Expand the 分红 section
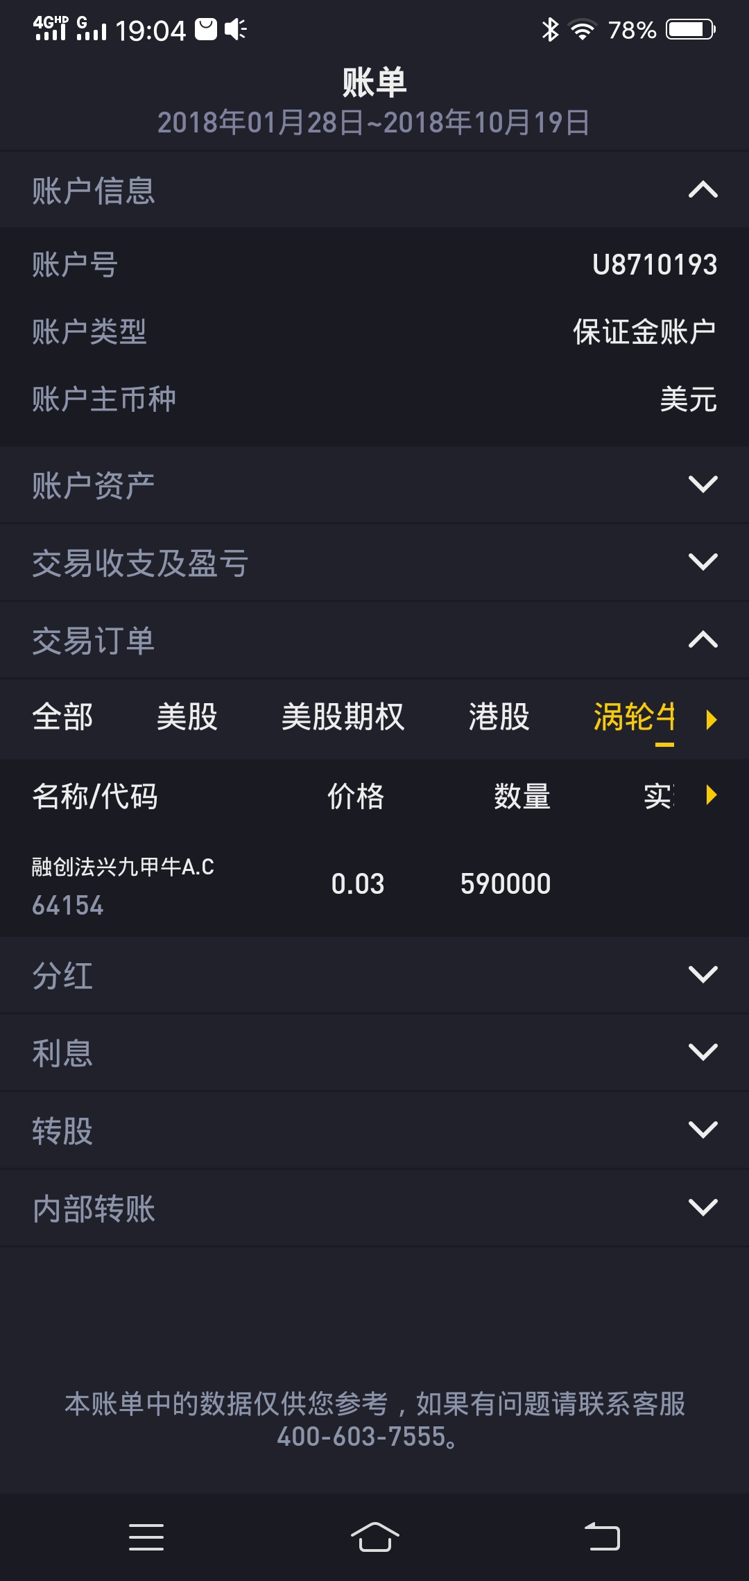749x1581 pixels. (703, 975)
